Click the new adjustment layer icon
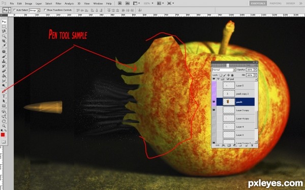The width and height of the screenshot is (305, 190). (x=235, y=145)
